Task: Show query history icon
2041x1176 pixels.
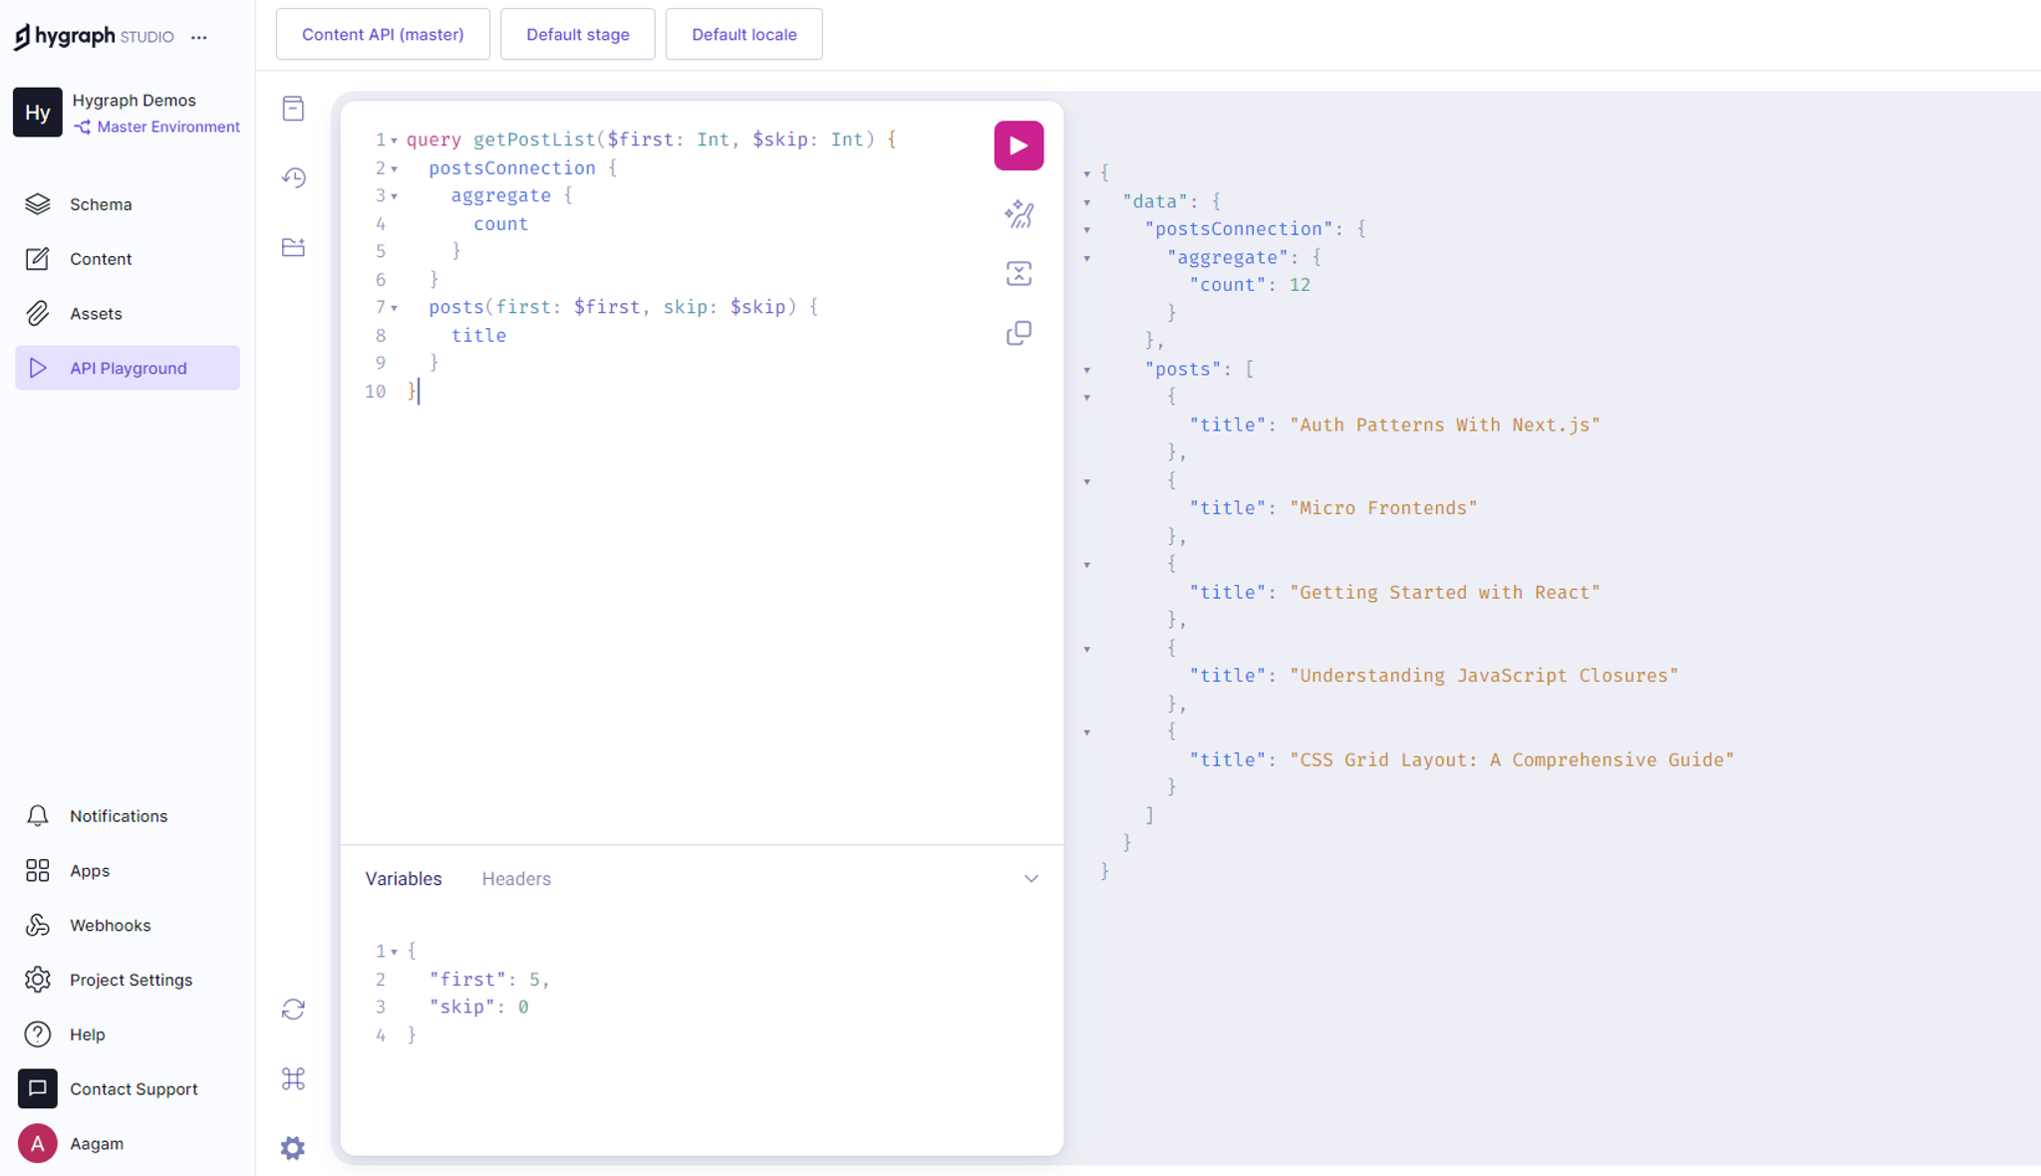Action: (x=293, y=177)
